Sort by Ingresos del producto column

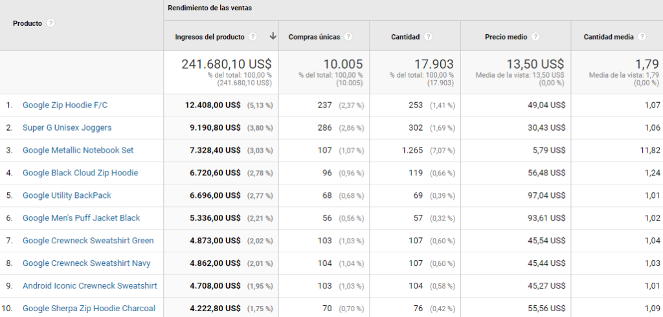click(210, 37)
